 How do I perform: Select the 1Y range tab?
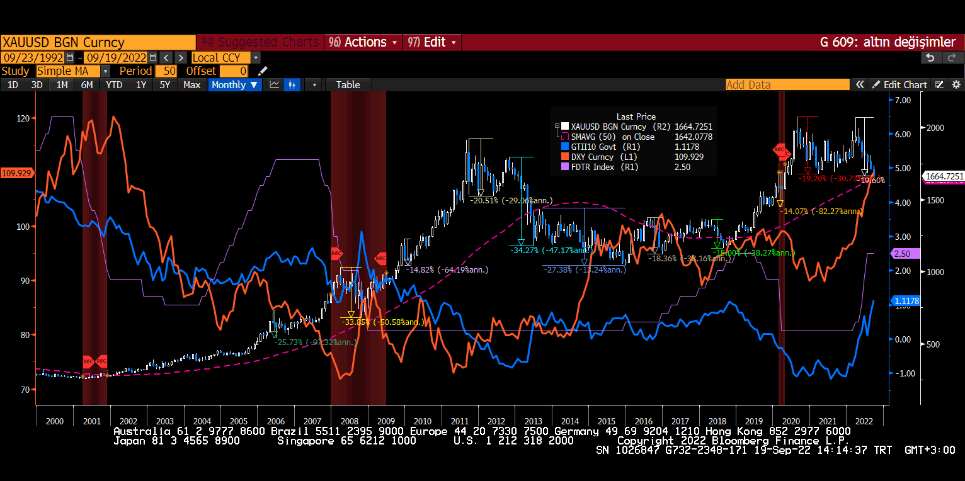coord(141,84)
